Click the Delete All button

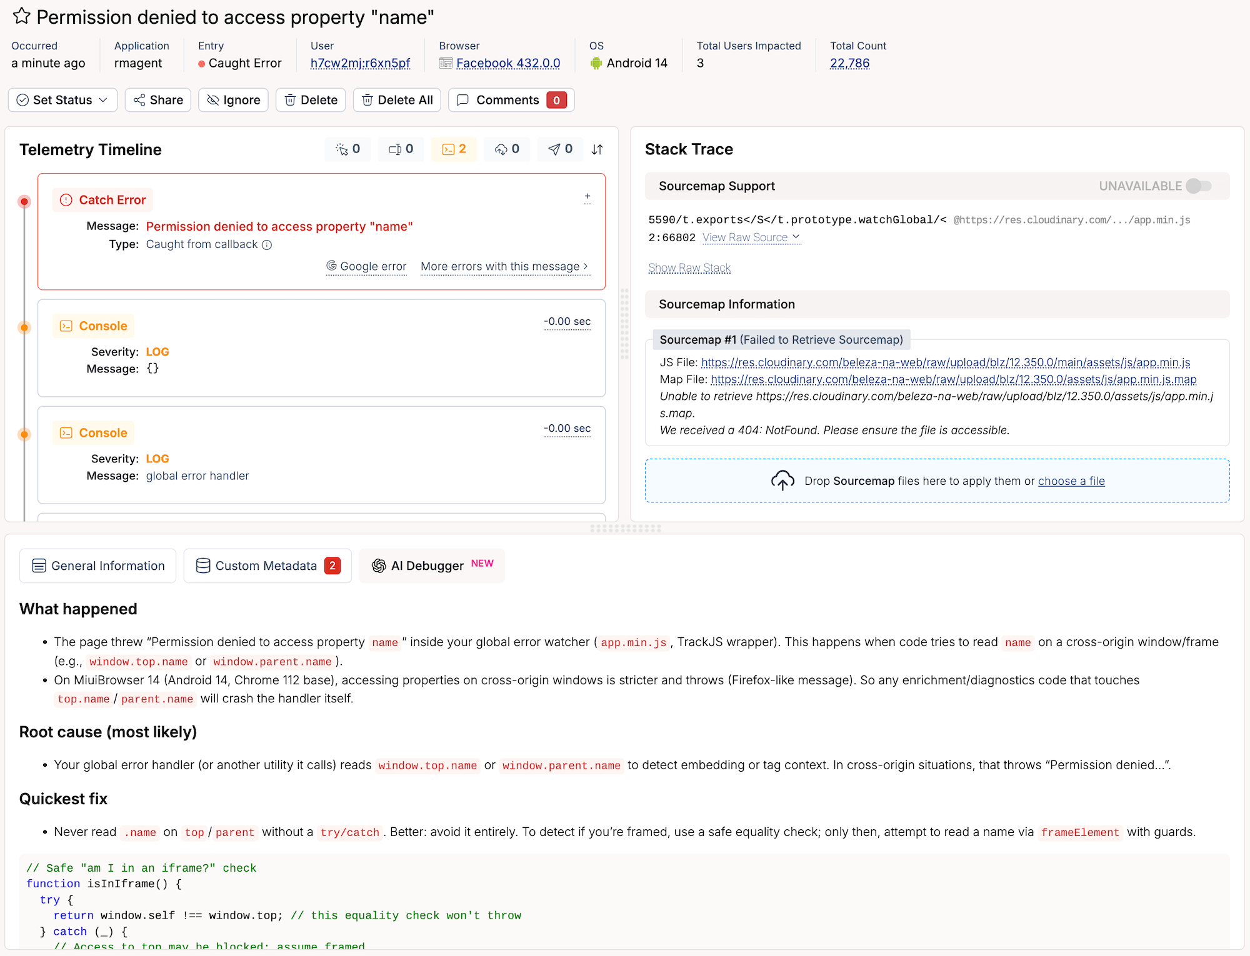click(x=397, y=100)
